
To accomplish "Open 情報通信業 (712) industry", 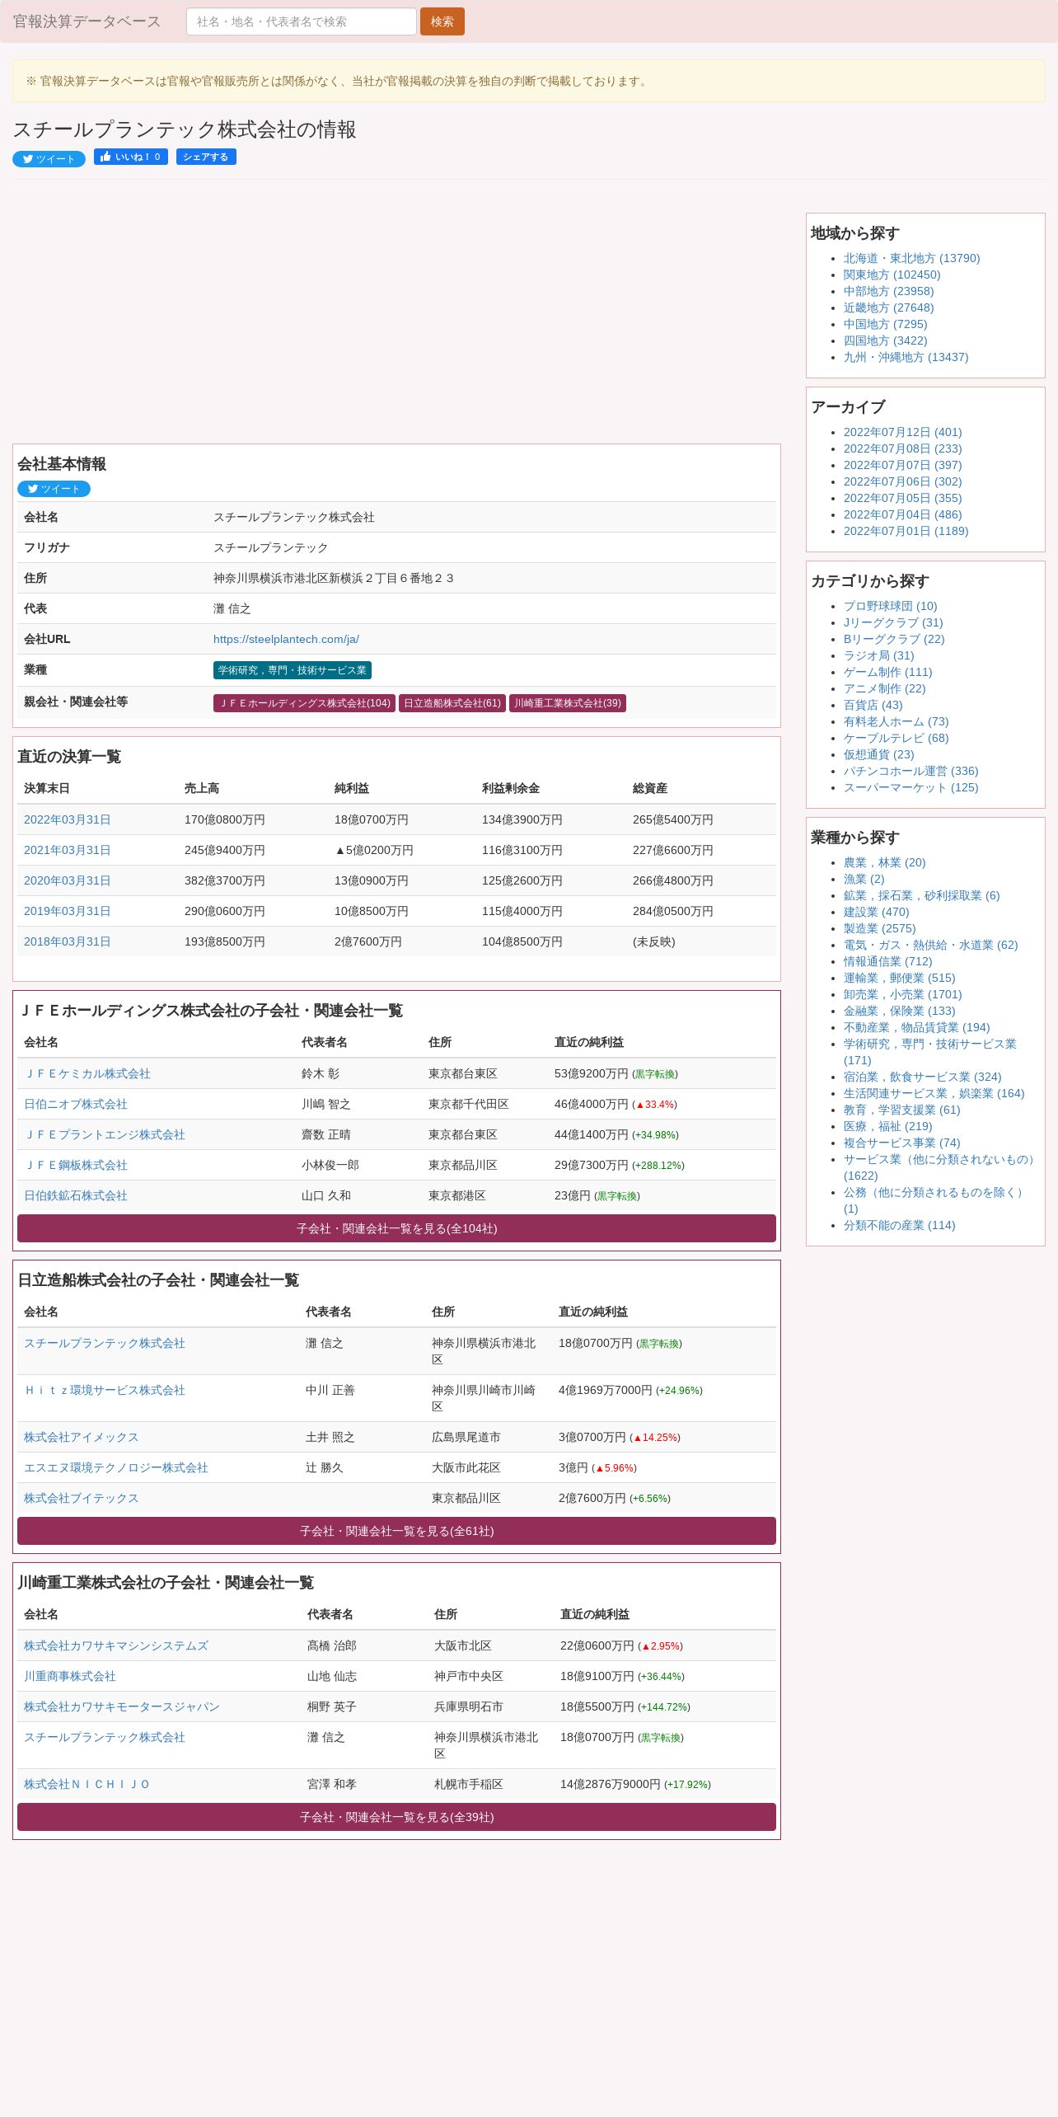I will [x=887, y=961].
